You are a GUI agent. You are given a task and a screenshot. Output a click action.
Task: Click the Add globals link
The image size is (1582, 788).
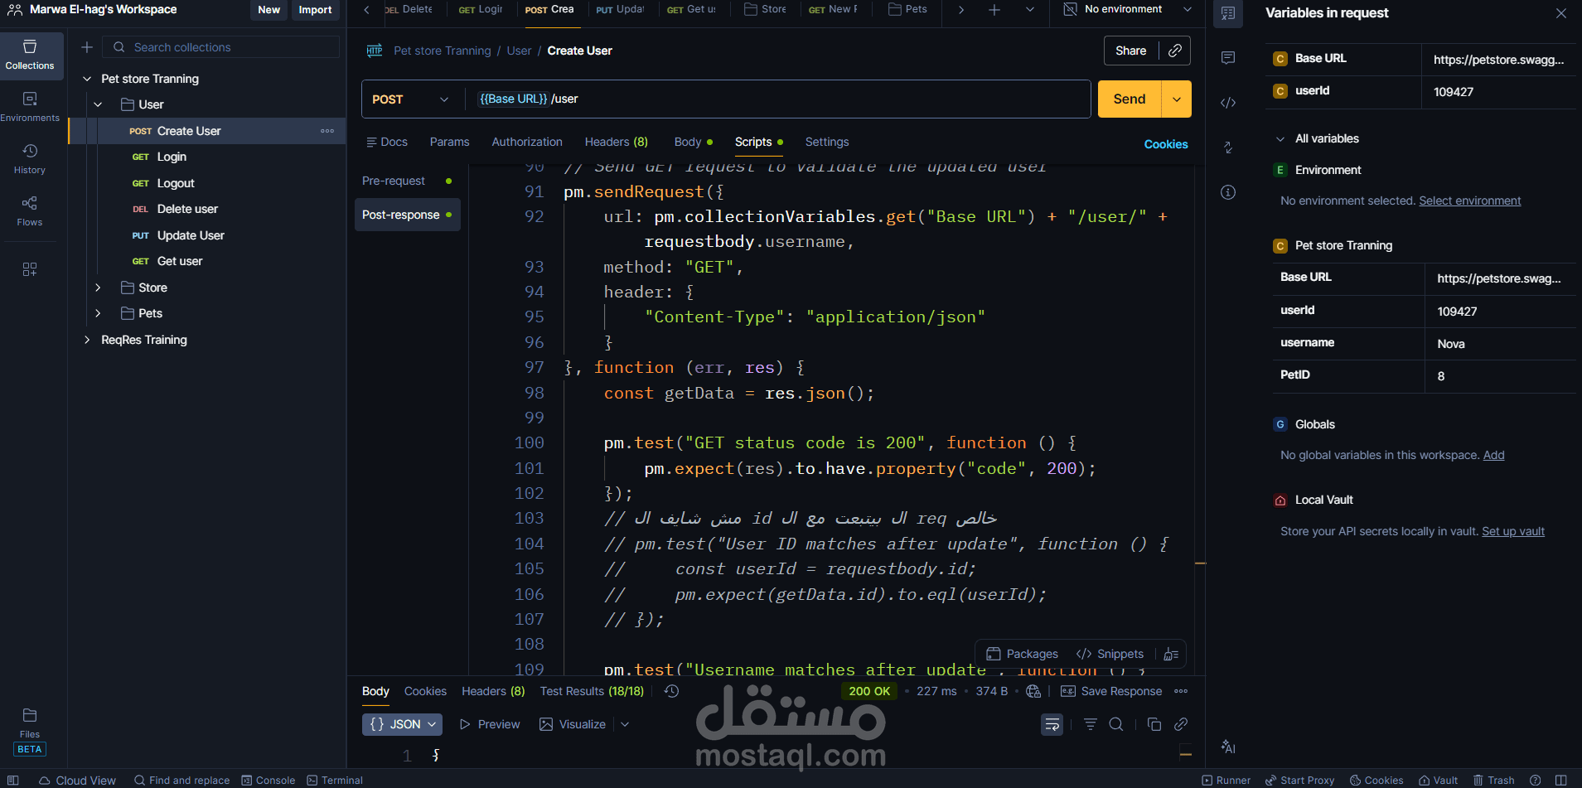pyautogui.click(x=1493, y=455)
